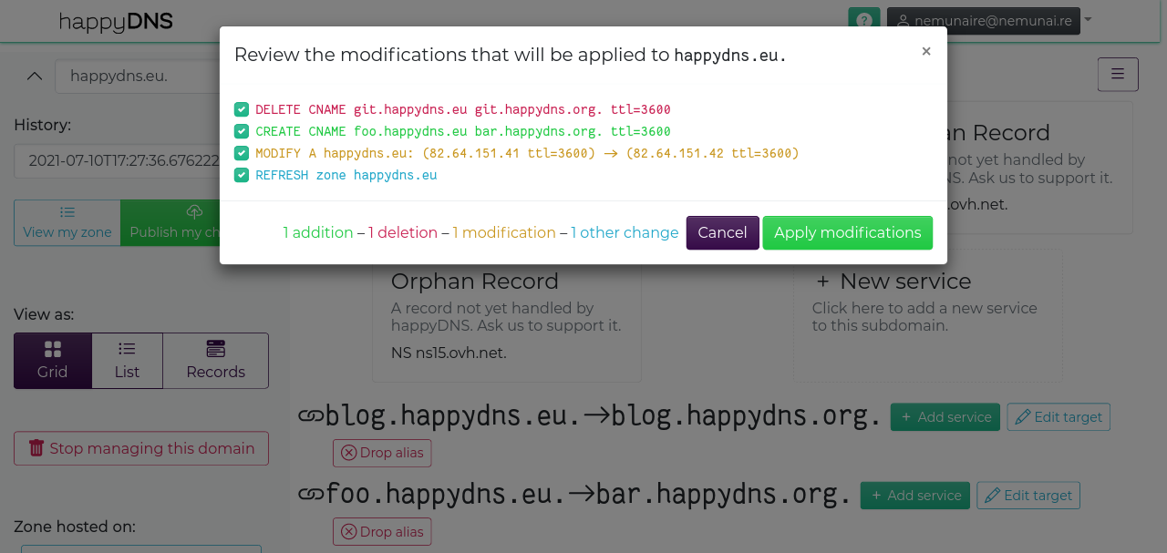Close the review modifications dialog with X
Viewport: 1167px width, 553px height.
[x=925, y=52]
